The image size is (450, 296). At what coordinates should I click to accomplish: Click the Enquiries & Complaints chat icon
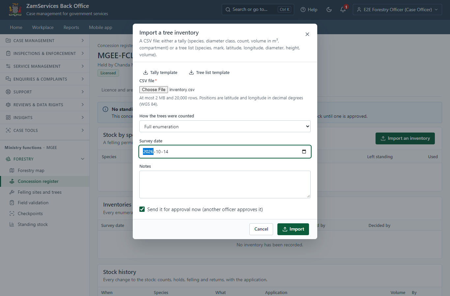pos(8,79)
